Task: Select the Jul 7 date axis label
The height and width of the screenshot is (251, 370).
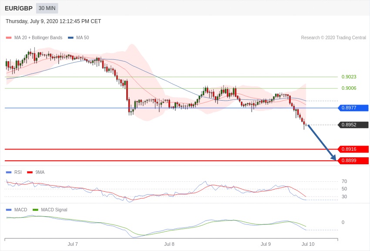Action: tap(73, 244)
